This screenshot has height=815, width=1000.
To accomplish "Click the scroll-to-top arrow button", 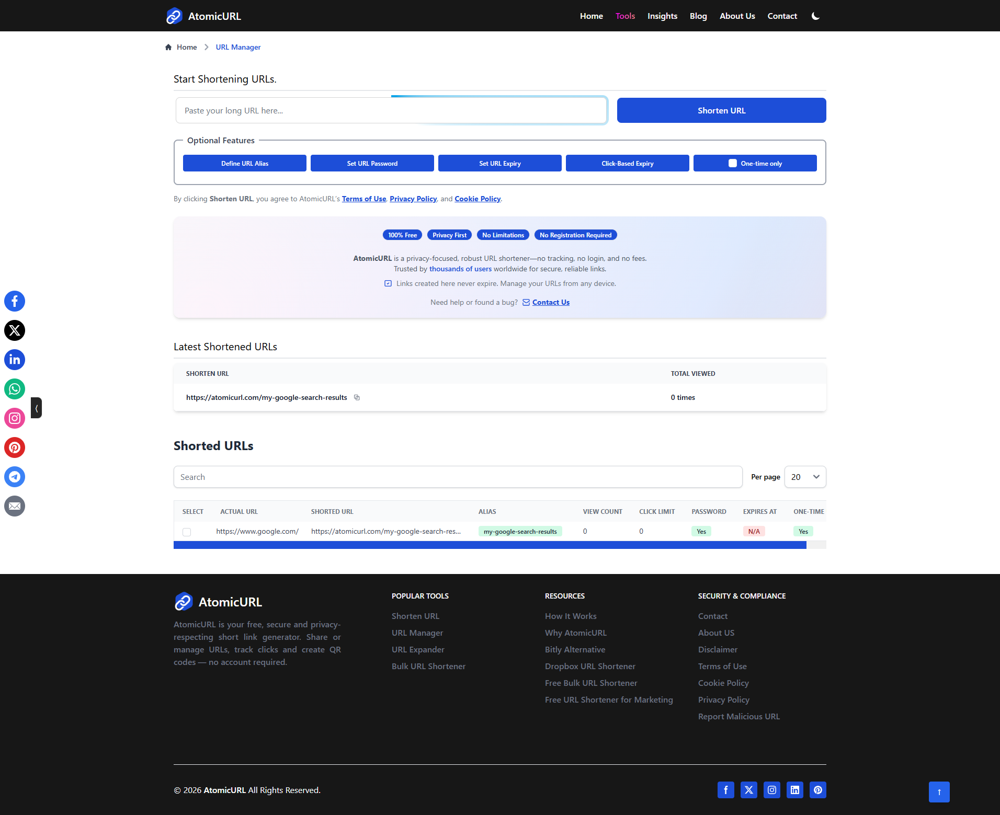I will [939, 792].
